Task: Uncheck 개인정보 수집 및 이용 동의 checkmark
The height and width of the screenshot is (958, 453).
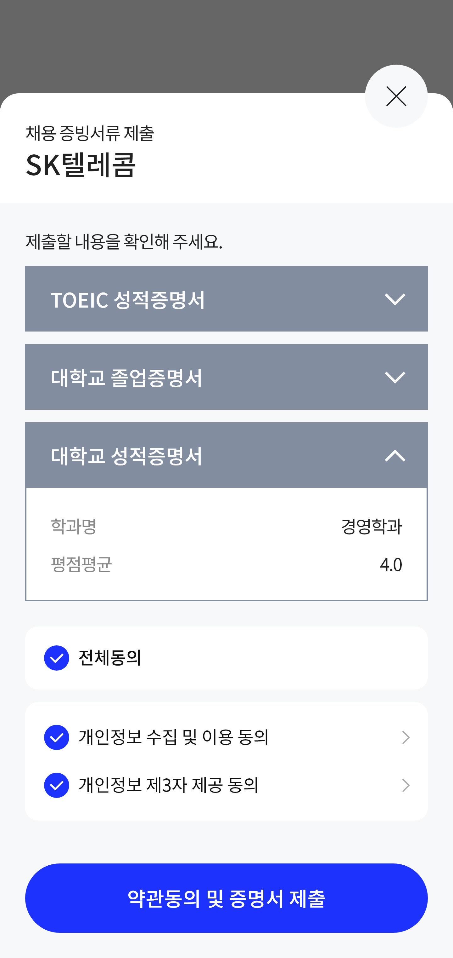Action: (x=56, y=737)
